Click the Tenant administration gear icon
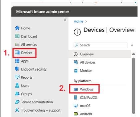Screen dimensions: 140x117 (17, 102)
